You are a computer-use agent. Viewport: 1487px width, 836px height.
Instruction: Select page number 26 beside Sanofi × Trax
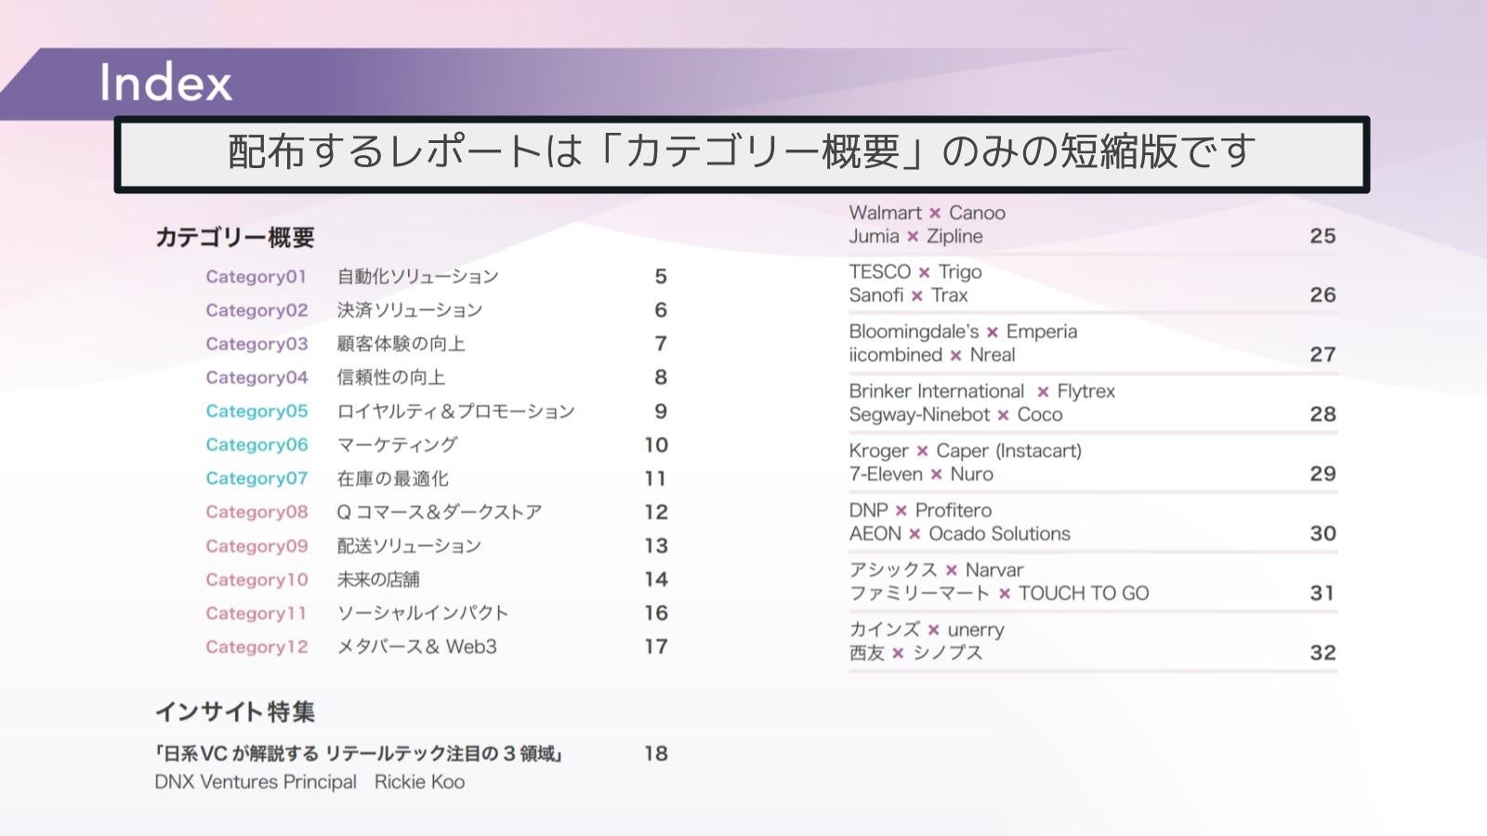pos(1323,295)
